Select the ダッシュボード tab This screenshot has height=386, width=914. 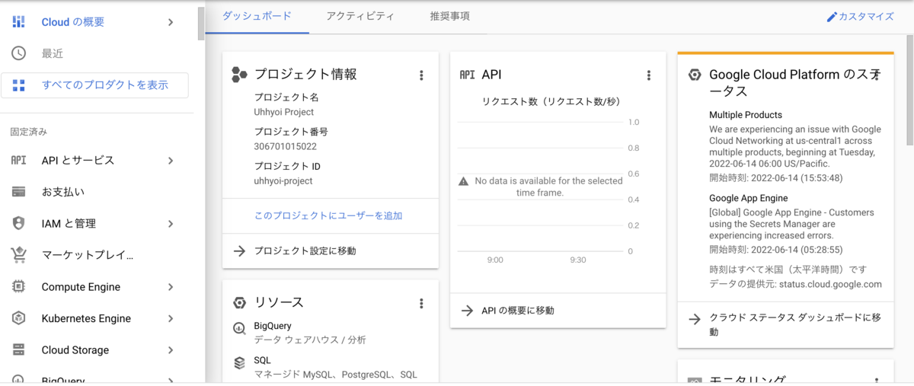pos(258,16)
